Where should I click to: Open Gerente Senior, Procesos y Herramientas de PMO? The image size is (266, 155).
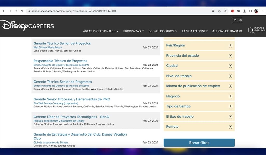[72, 99]
